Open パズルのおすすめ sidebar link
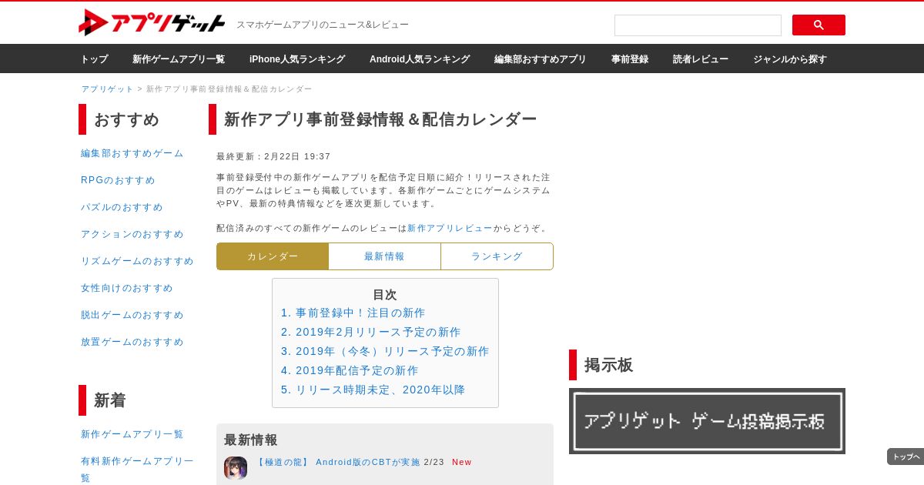The height and width of the screenshot is (485, 924). (x=122, y=207)
